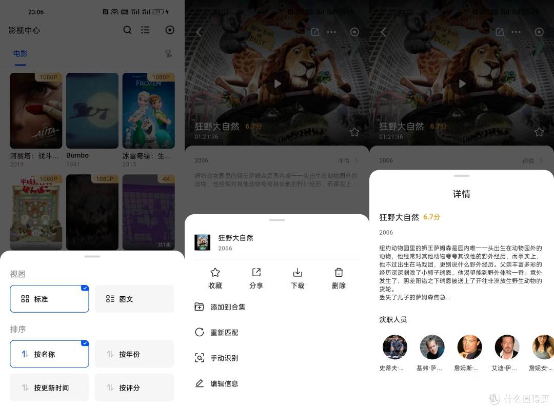The image size is (554, 410).
Task: Tap the battery indicator in status bar
Action: pyautogui.click(x=159, y=12)
